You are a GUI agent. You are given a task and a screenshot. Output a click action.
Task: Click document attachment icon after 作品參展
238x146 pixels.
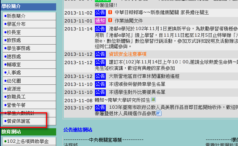pos(159,114)
